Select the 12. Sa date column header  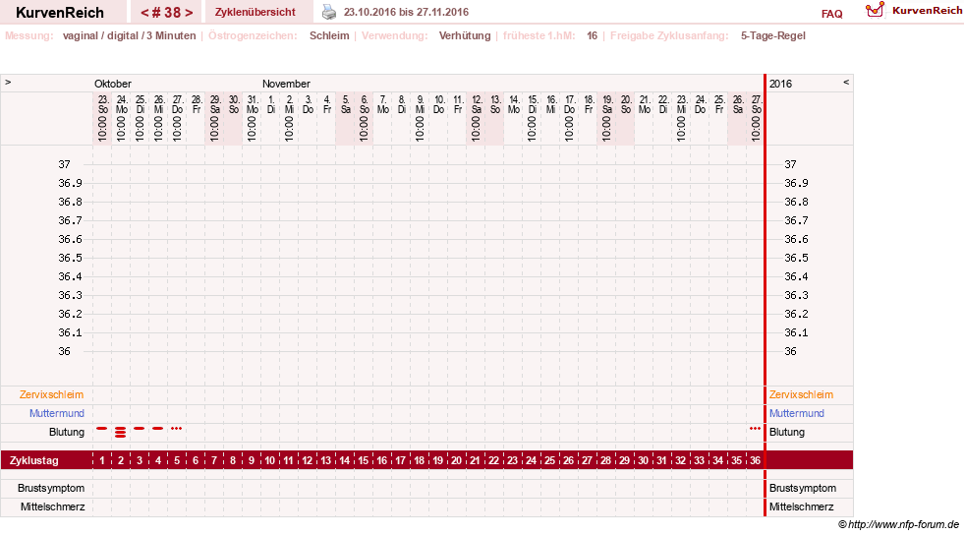[476, 118]
